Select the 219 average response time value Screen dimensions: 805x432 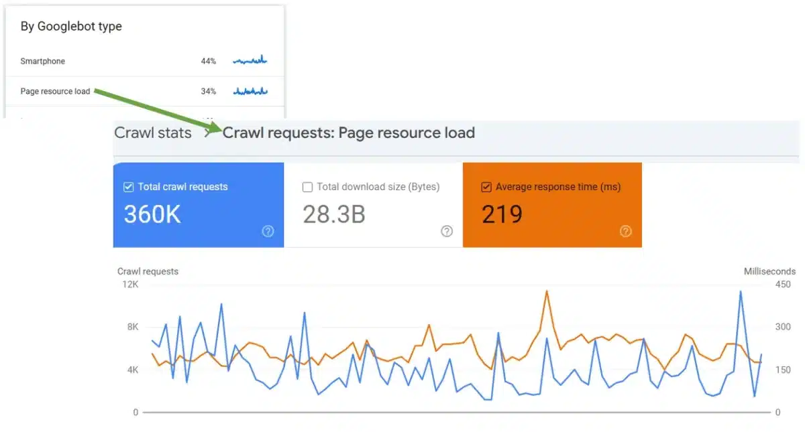[x=502, y=214]
